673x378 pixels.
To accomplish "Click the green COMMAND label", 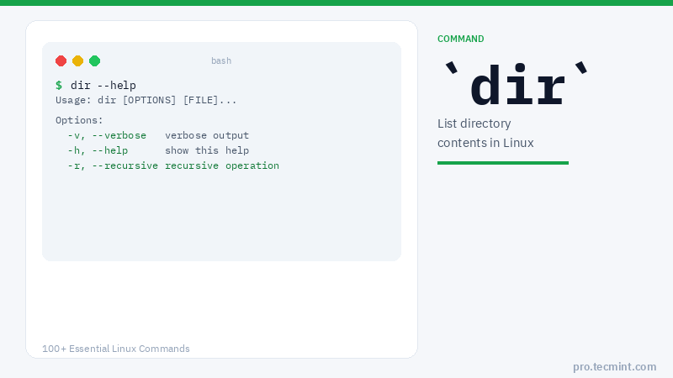I will (x=460, y=39).
